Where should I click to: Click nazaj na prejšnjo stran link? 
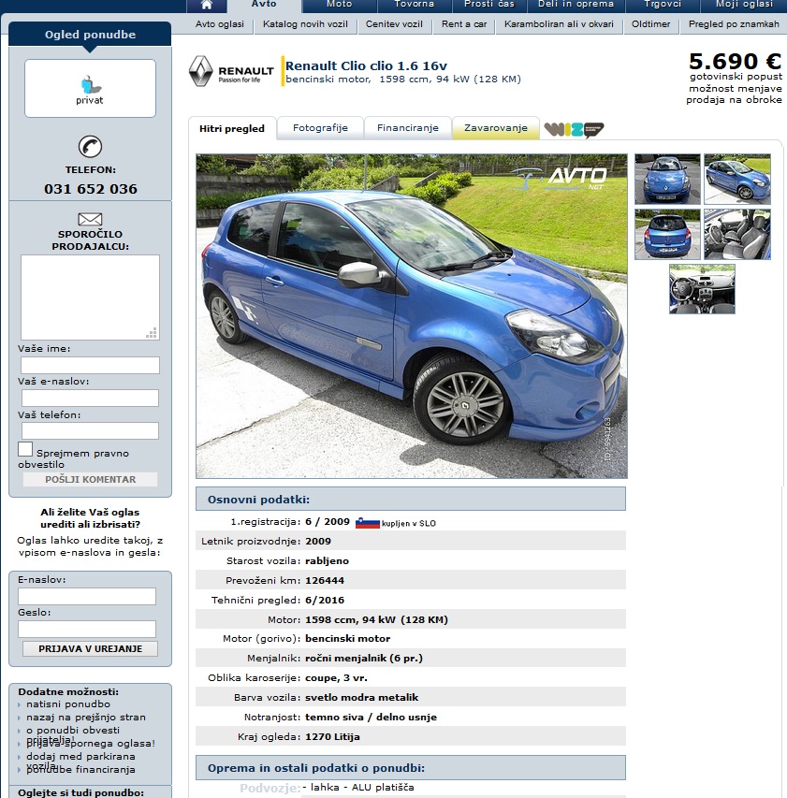click(86, 718)
